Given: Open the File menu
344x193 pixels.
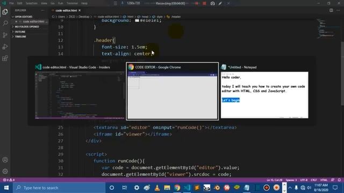Looking at the screenshot, I should point(11,3).
